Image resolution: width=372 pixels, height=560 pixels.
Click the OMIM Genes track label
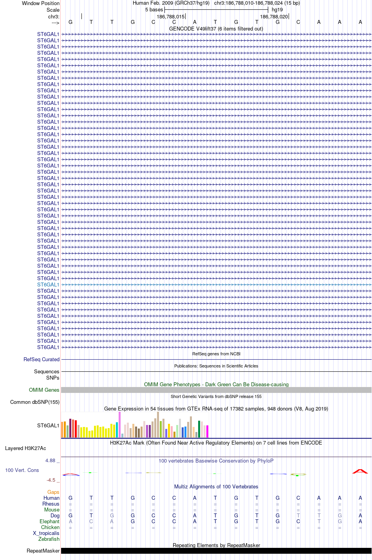[44, 390]
